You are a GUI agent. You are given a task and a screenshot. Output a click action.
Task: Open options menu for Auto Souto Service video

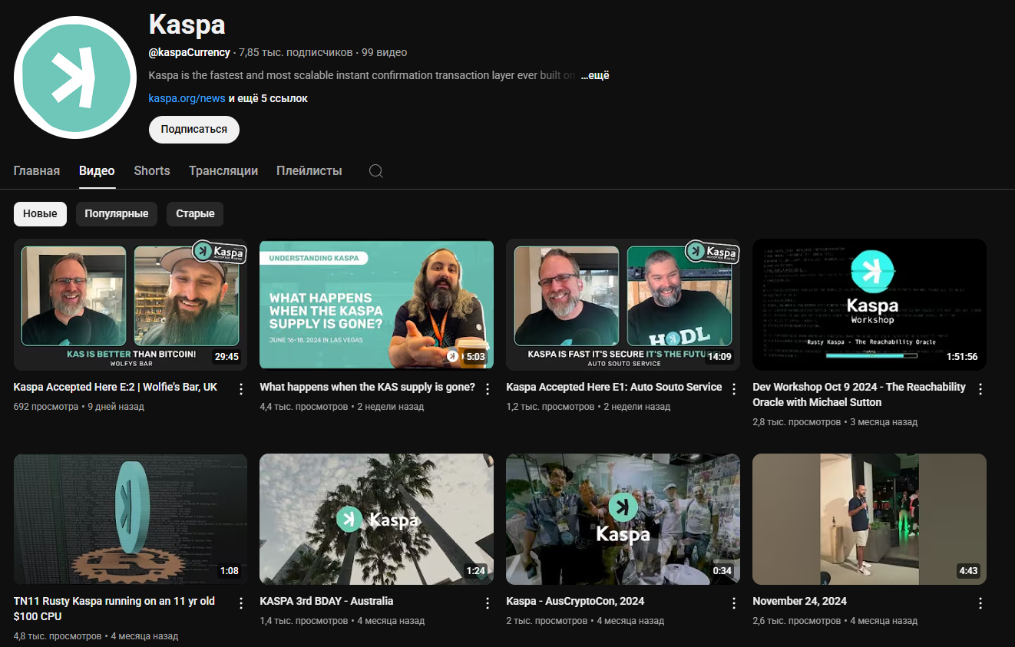coord(734,389)
